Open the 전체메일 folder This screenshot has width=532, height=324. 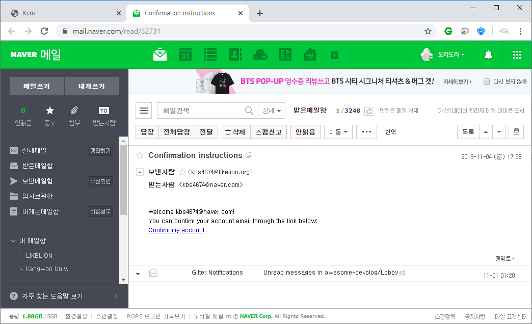(34, 150)
